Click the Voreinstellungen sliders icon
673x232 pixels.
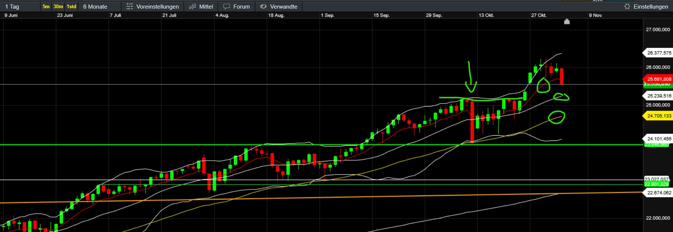[130, 6]
